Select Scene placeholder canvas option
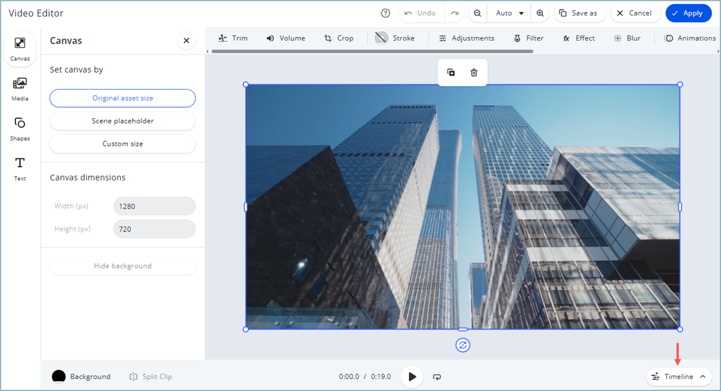The height and width of the screenshot is (391, 721). pyautogui.click(x=123, y=121)
